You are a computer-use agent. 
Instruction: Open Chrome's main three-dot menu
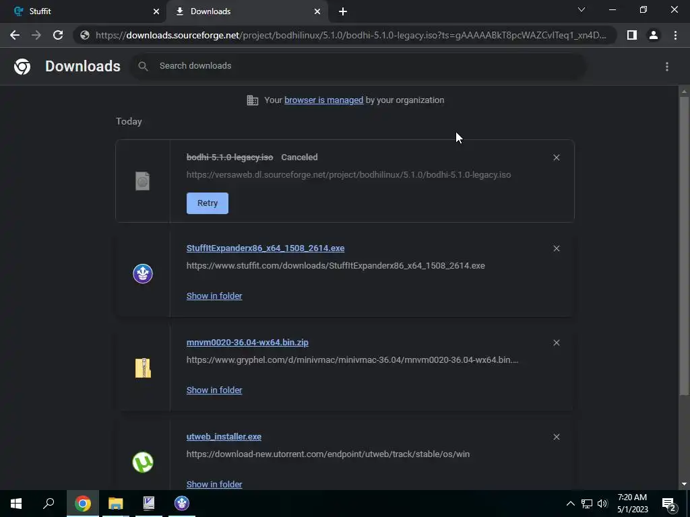[x=675, y=35]
